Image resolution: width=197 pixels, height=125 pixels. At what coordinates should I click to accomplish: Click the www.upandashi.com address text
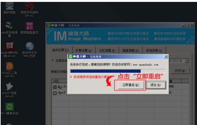(x=145, y=65)
